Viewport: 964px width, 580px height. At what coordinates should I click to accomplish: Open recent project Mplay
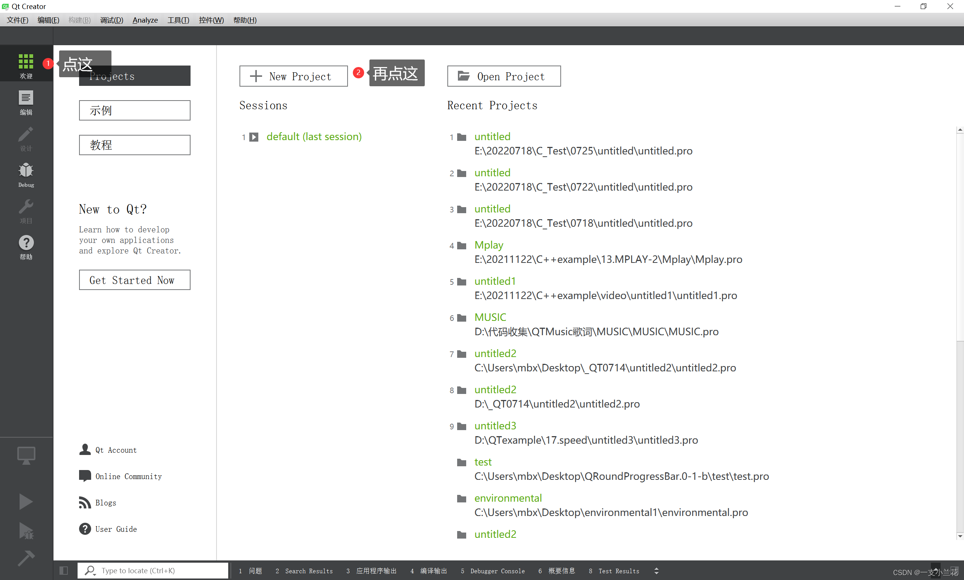click(x=489, y=245)
